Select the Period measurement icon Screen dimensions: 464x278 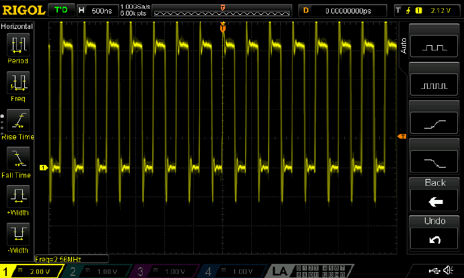pos(18,44)
